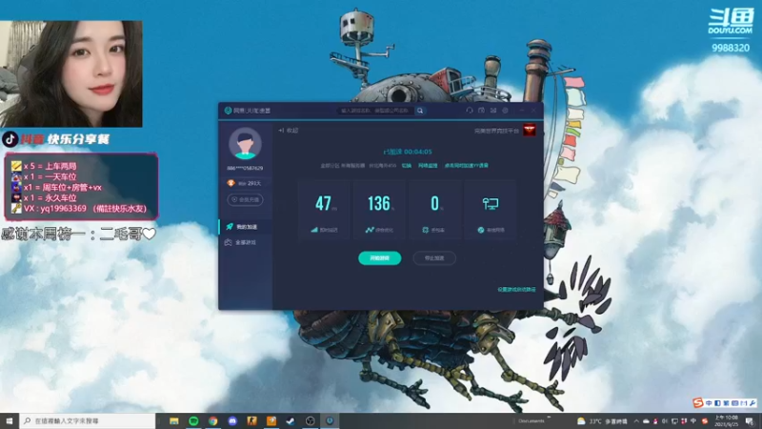Select the rocket 'My acceleration' sidebar tab
Viewport: 762px width, 429px height.
tap(246, 227)
